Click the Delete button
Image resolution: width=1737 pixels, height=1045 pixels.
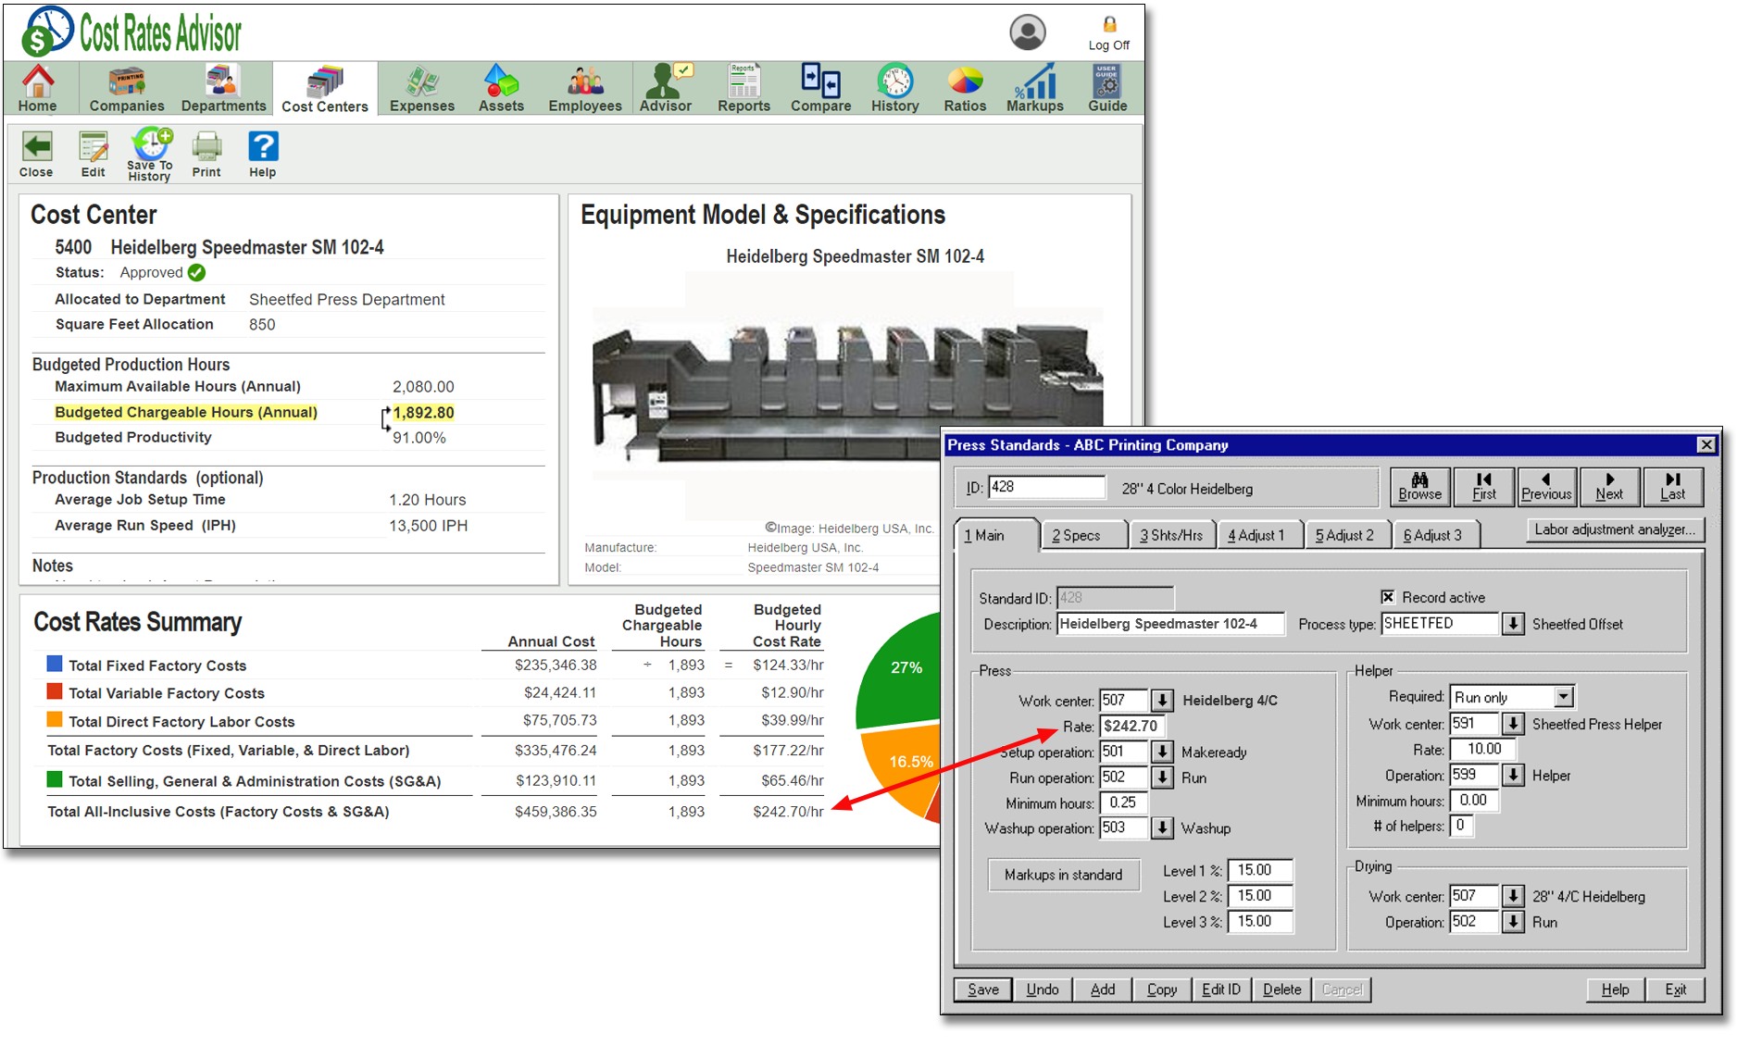click(x=1282, y=989)
